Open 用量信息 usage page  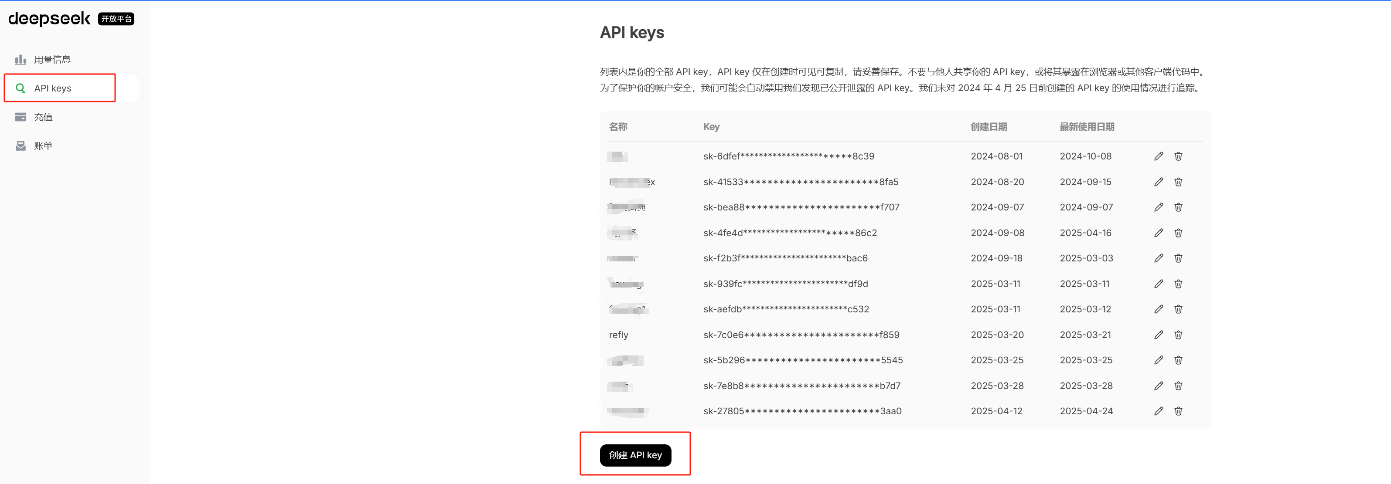click(x=52, y=59)
